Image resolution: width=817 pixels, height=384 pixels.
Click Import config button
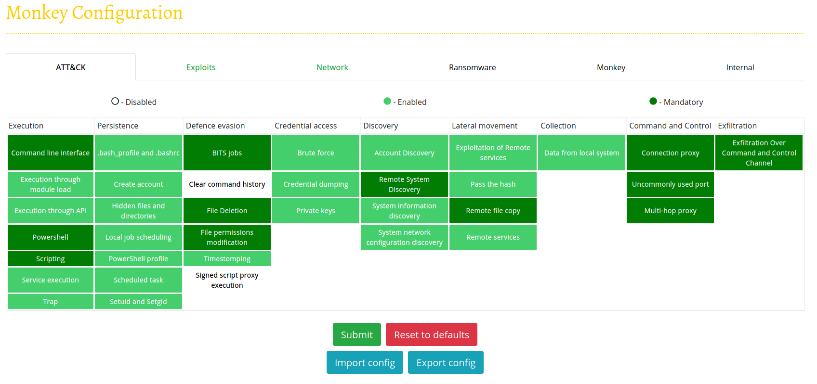[365, 362]
